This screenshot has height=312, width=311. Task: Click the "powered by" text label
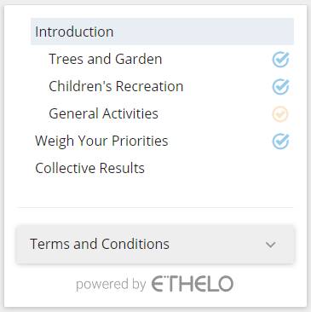coord(111,285)
